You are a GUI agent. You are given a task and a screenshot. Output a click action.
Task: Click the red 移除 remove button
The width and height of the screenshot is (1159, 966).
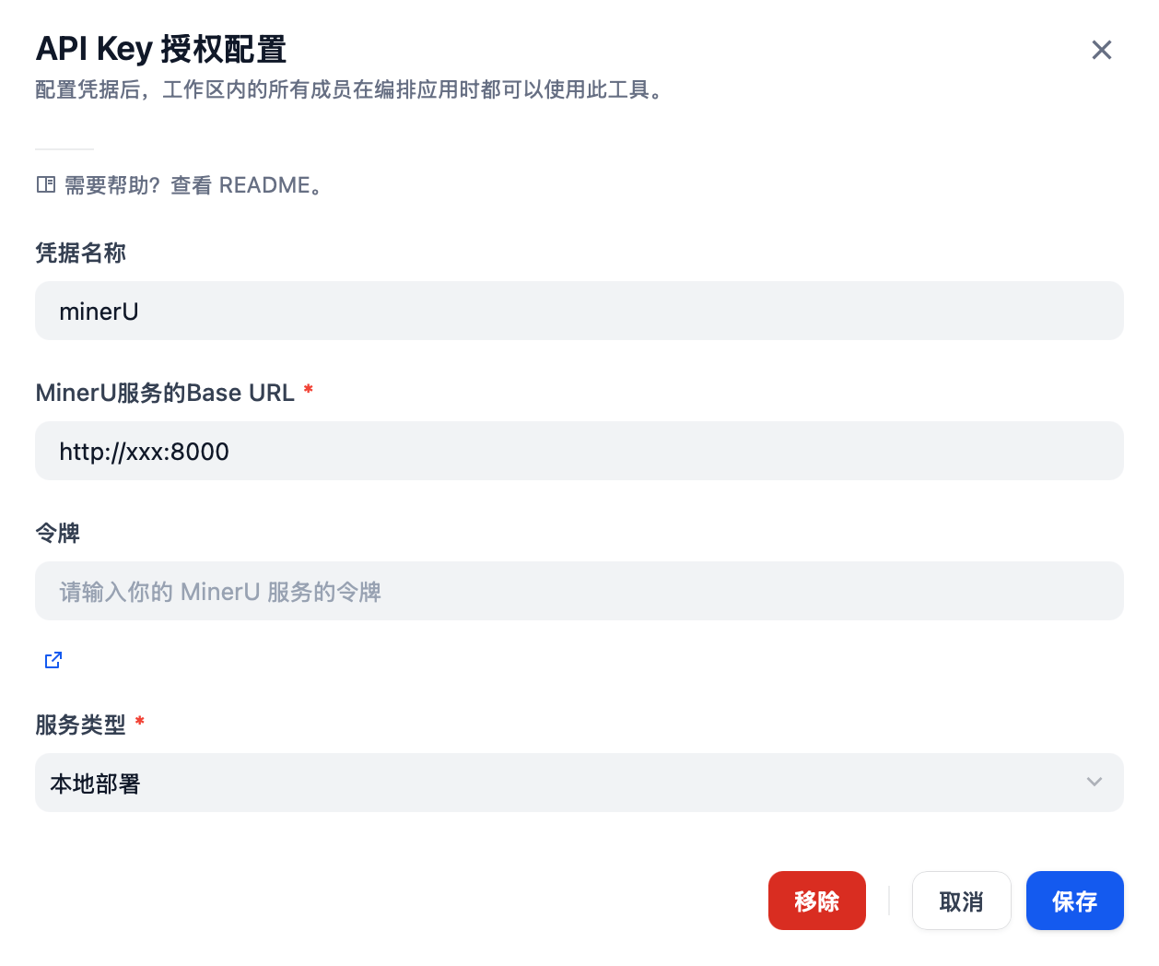[817, 901]
